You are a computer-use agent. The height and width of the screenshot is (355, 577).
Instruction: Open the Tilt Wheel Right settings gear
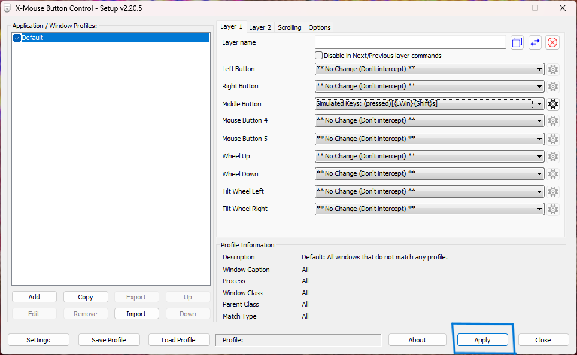pos(552,209)
